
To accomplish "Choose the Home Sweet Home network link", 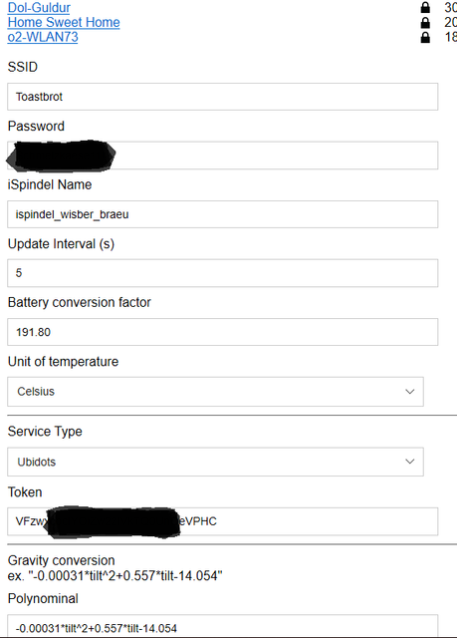I will pos(64,22).
